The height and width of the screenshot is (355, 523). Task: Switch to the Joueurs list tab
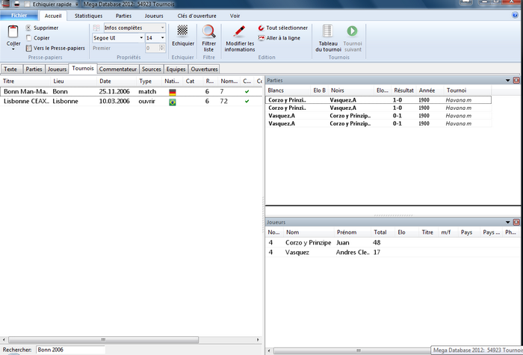pos(57,69)
